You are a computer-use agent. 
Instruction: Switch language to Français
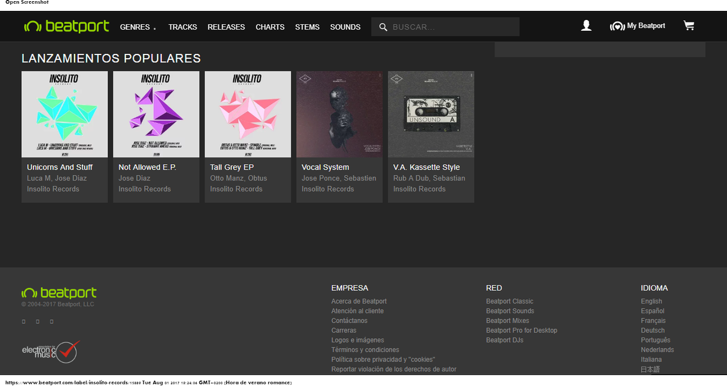653,321
